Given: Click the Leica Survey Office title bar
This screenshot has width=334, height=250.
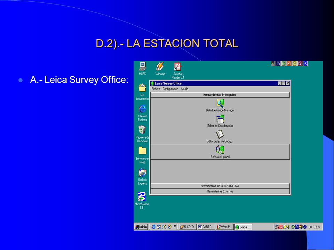Looking at the screenshot, I should (220, 83).
